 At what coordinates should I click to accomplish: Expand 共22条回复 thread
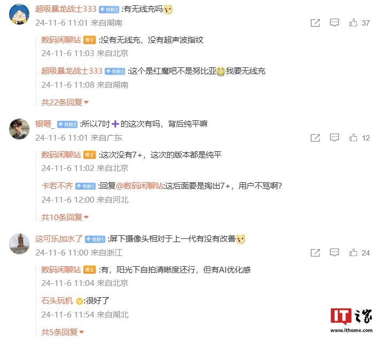click(65, 103)
